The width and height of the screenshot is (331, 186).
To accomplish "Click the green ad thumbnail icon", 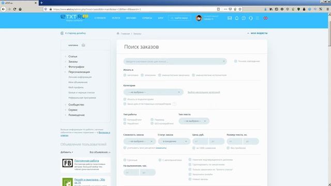I will (67, 182).
